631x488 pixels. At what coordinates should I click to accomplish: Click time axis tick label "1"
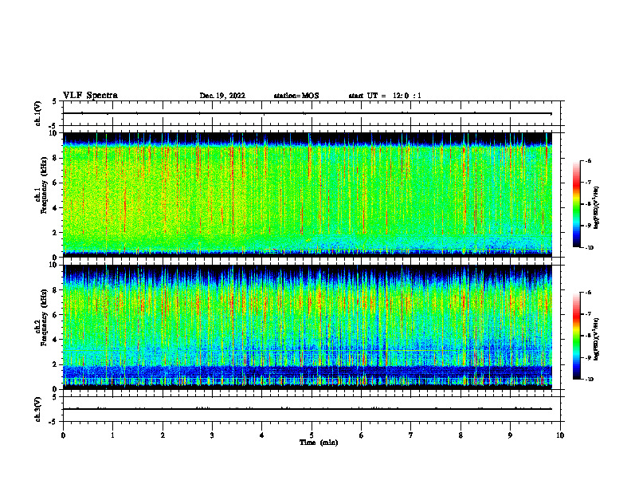(x=112, y=435)
